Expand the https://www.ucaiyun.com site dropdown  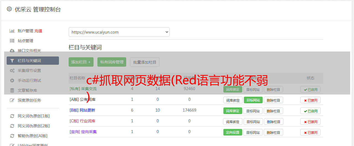tap(119, 32)
